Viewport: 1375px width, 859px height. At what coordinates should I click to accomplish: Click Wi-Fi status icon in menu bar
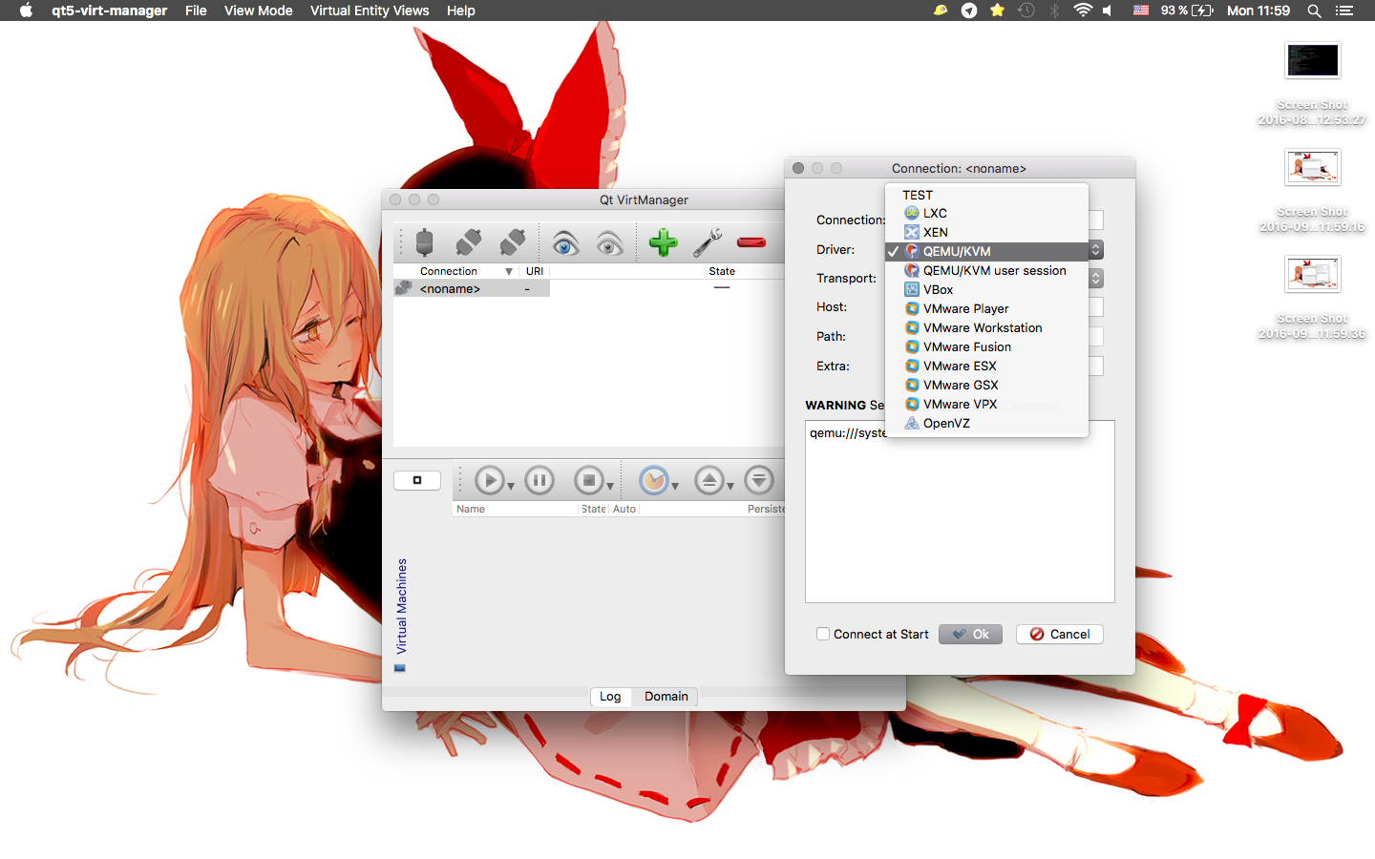(1082, 10)
